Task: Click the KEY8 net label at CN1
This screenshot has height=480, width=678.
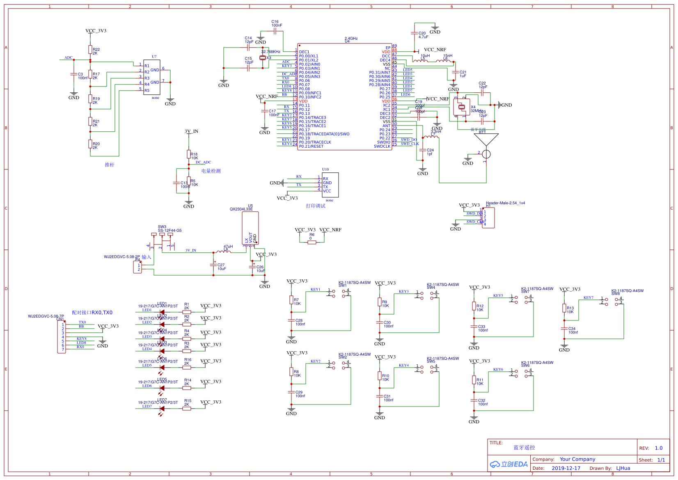Action: pos(82,338)
